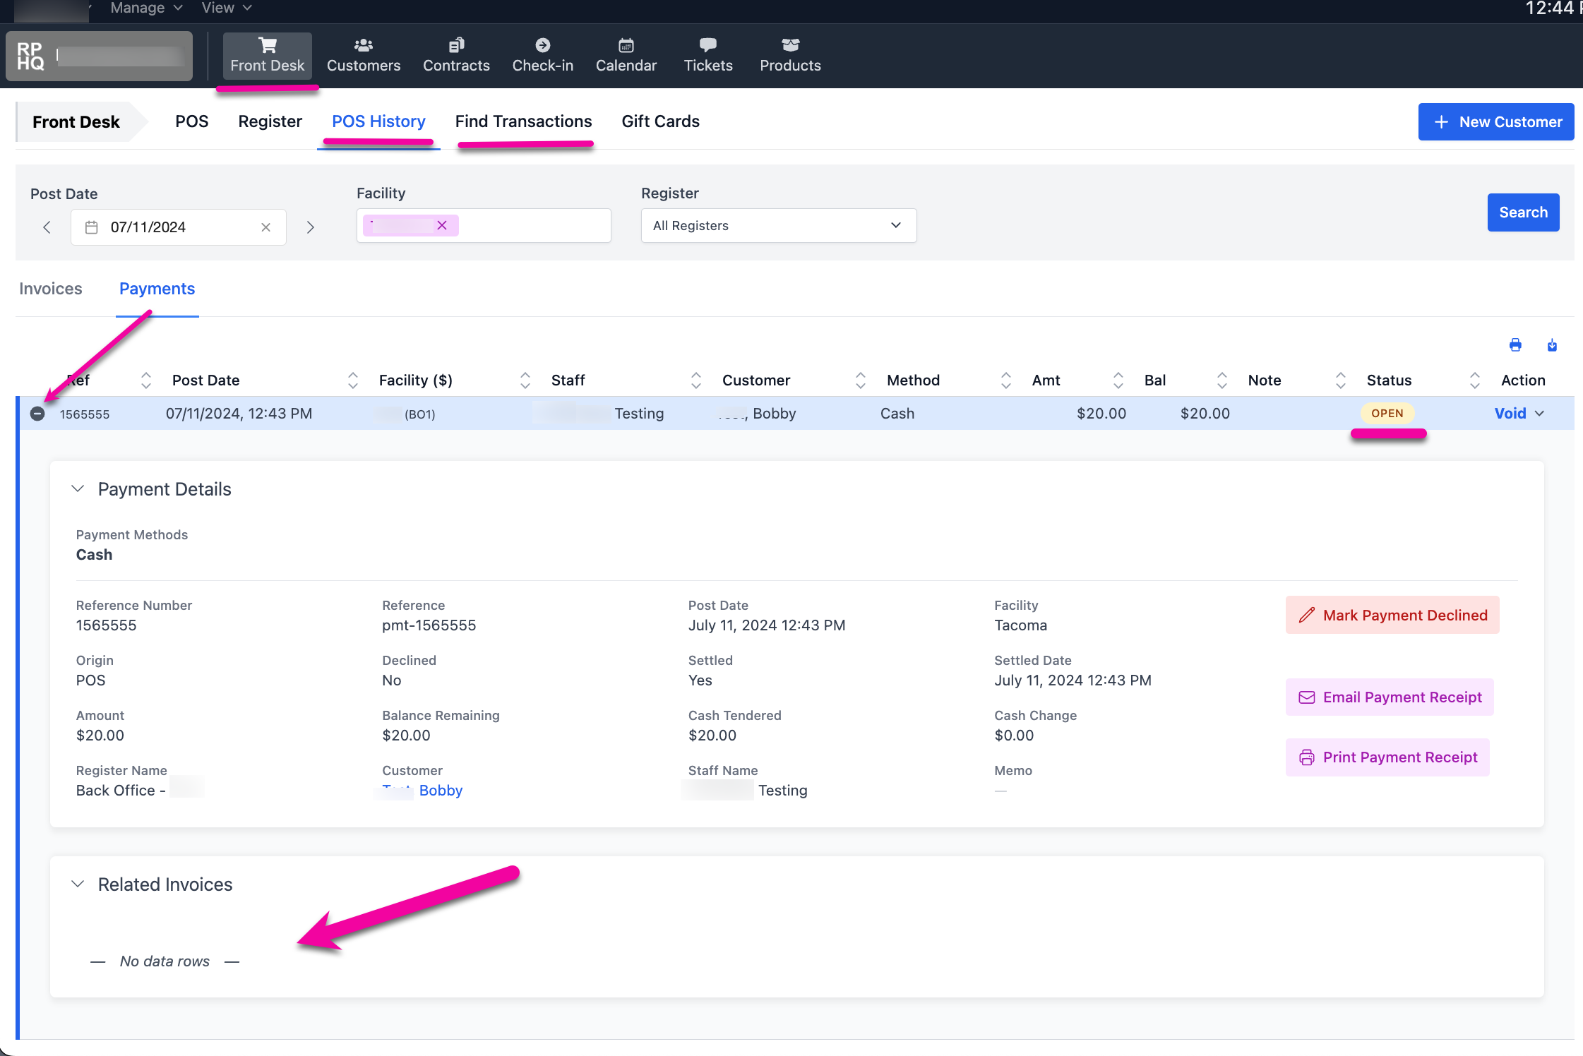Click Mark Payment Declined
Screen dimensions: 1583x1056
(x=1392, y=616)
